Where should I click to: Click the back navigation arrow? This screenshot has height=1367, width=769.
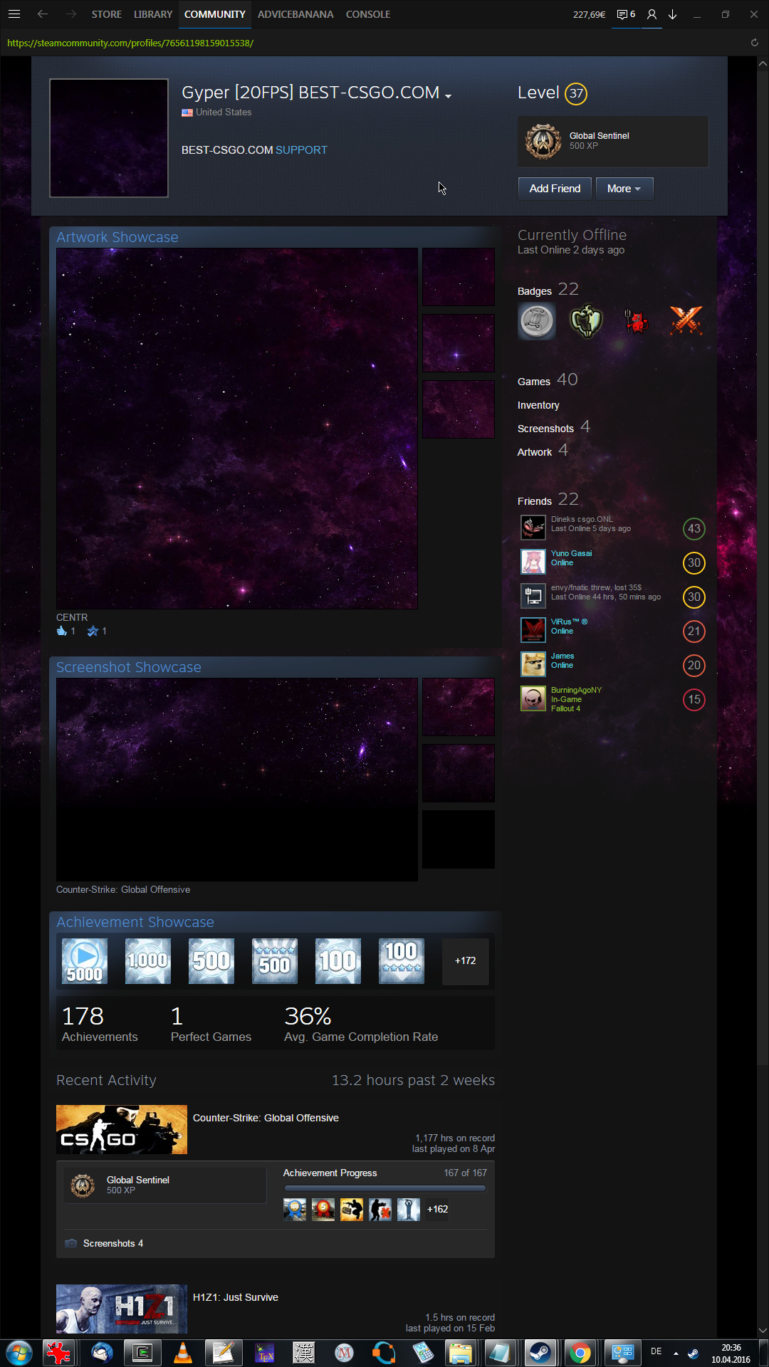coord(43,14)
